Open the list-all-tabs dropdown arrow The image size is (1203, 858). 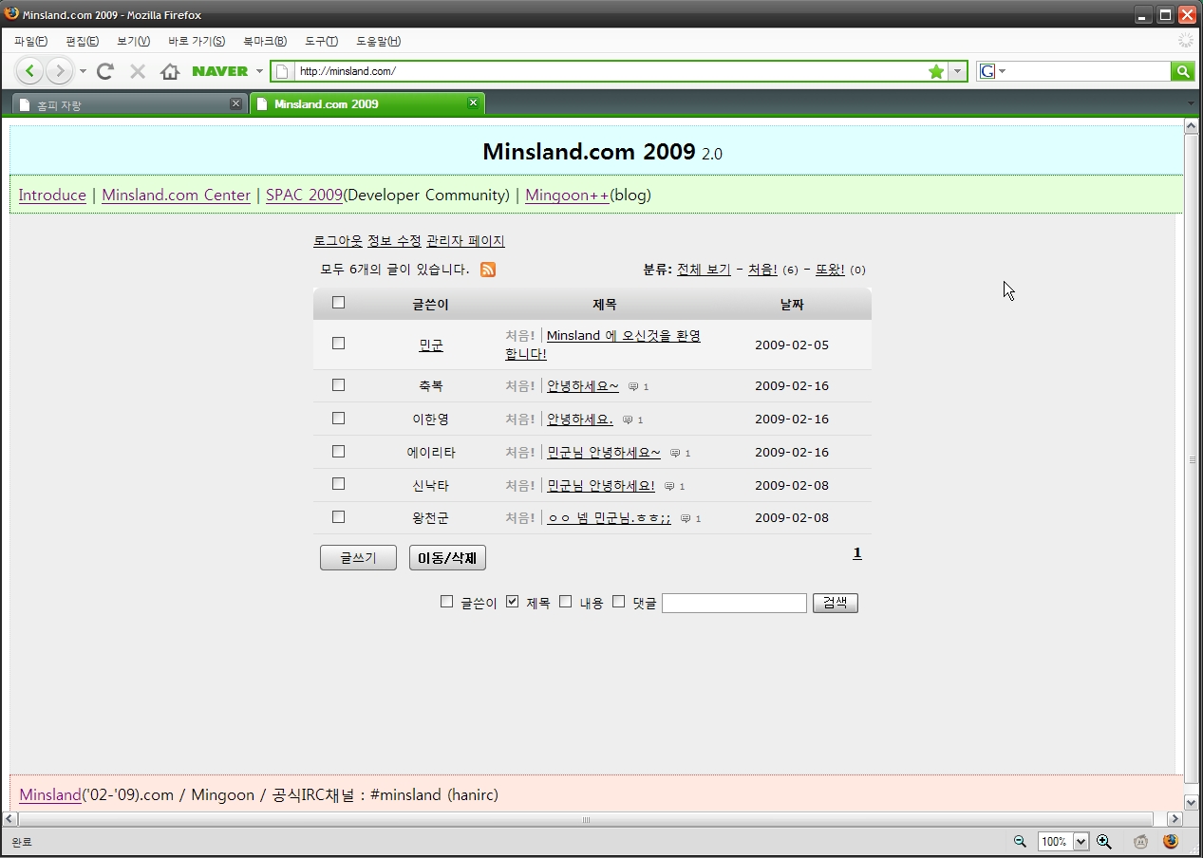1191,103
